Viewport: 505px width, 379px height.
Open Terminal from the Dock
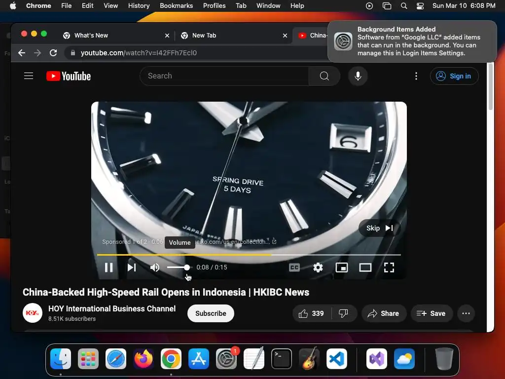[x=282, y=359]
